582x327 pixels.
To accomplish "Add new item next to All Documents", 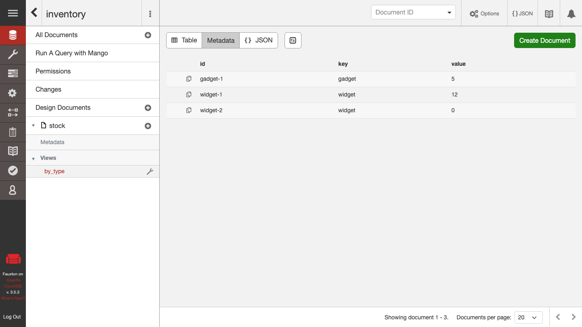I will pos(148,35).
